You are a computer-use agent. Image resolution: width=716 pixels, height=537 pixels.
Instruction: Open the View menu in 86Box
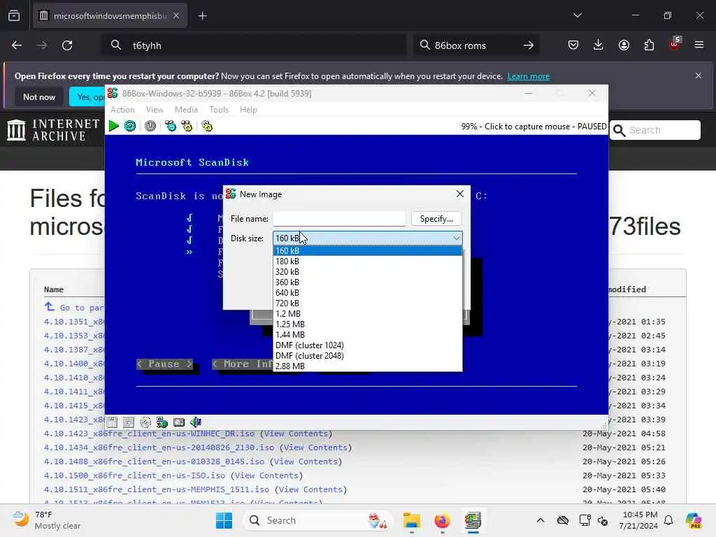(155, 110)
